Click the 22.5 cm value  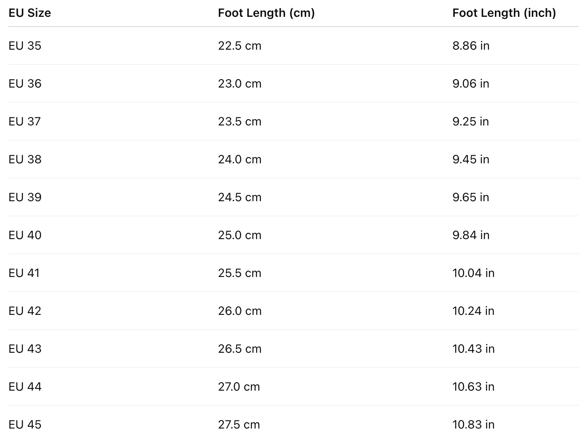click(x=239, y=46)
